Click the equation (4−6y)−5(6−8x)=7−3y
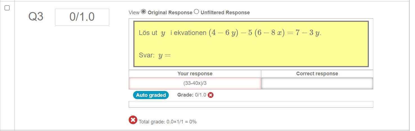 point(264,33)
